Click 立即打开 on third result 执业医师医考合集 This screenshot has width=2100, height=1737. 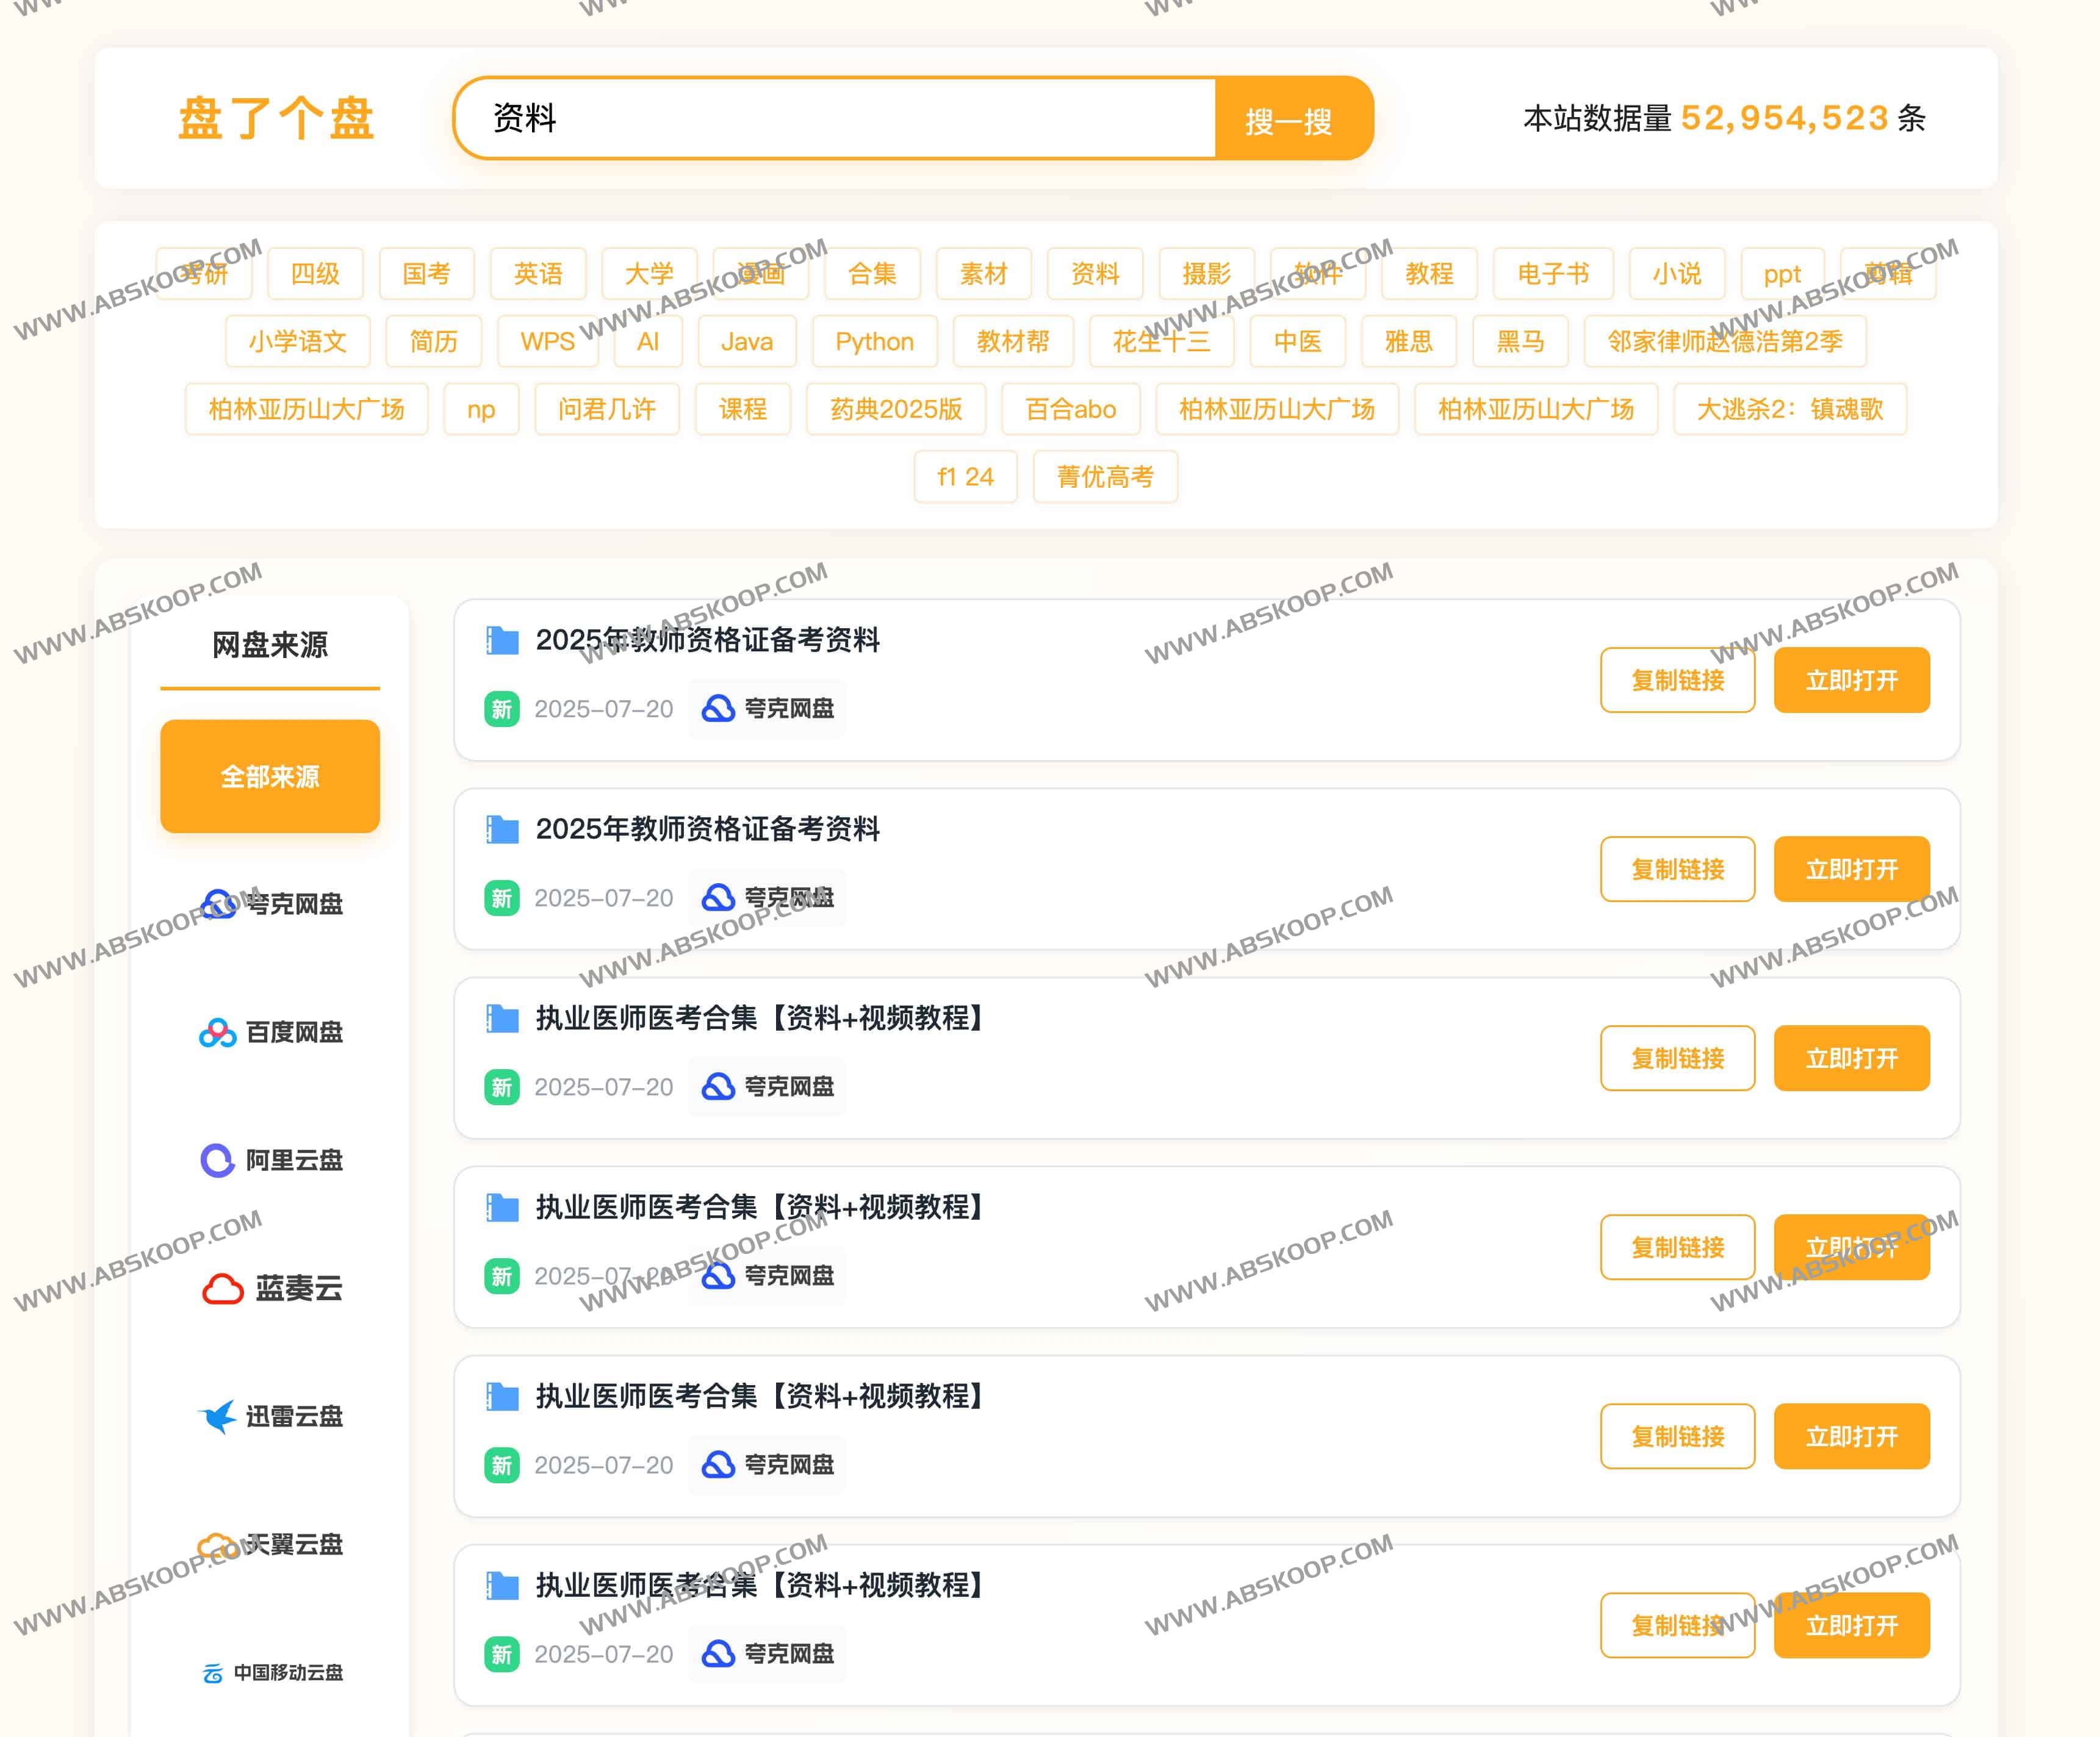pos(1851,1058)
